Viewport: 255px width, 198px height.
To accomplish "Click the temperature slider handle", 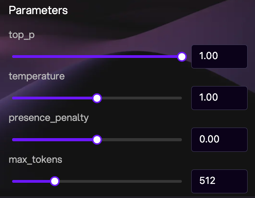I will click(97, 98).
